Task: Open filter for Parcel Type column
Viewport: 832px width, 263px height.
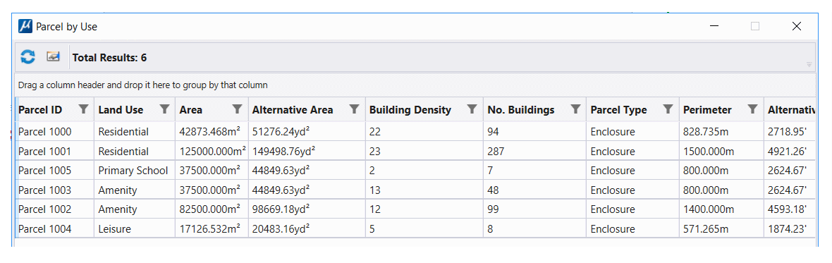Action: click(668, 109)
